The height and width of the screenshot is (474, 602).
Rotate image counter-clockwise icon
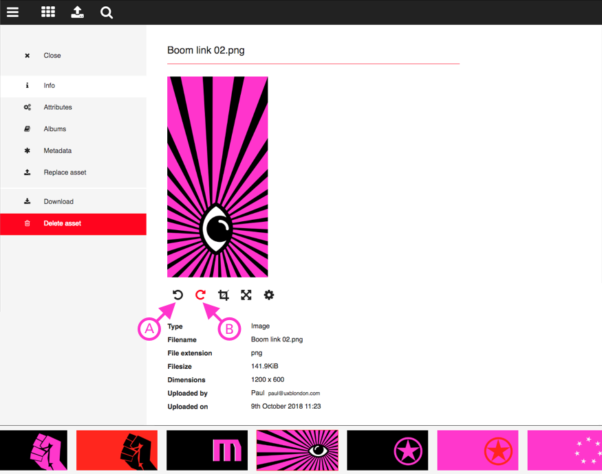point(178,295)
